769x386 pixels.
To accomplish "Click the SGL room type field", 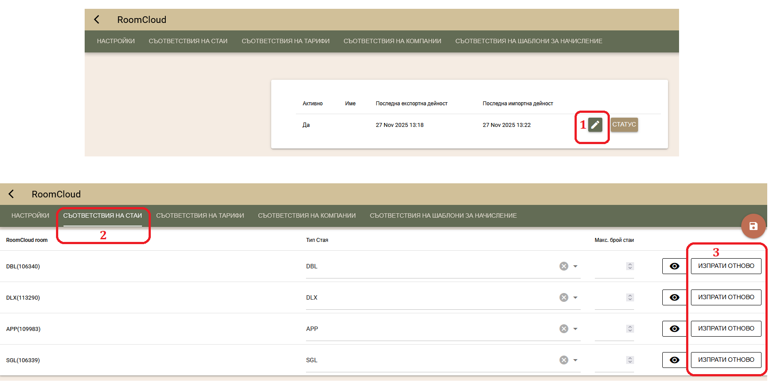I will 443,360.
